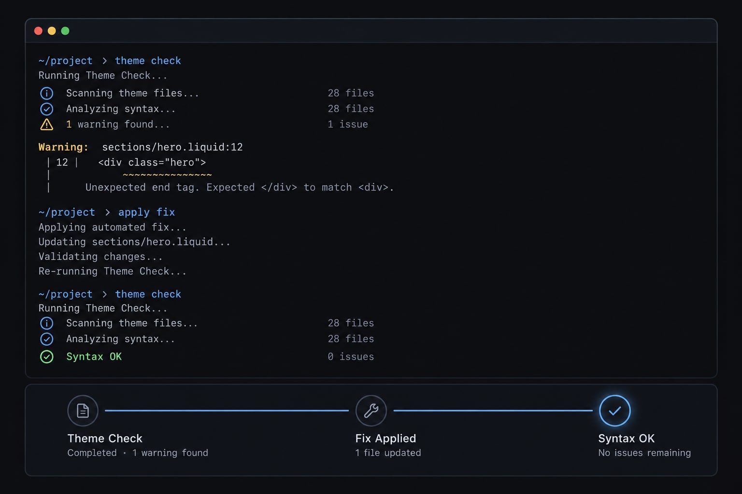Click the info icon in the final theme check run
742x494 pixels.
coord(47,323)
